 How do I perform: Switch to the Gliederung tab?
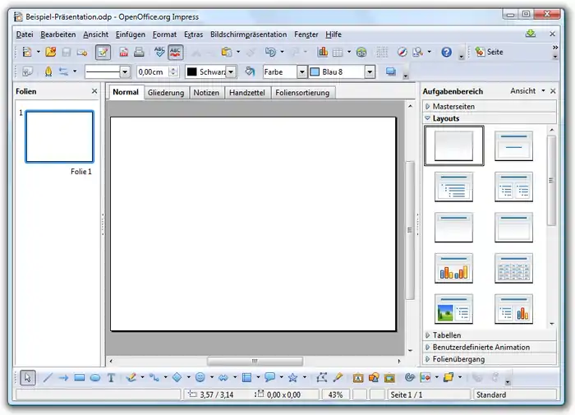(166, 93)
